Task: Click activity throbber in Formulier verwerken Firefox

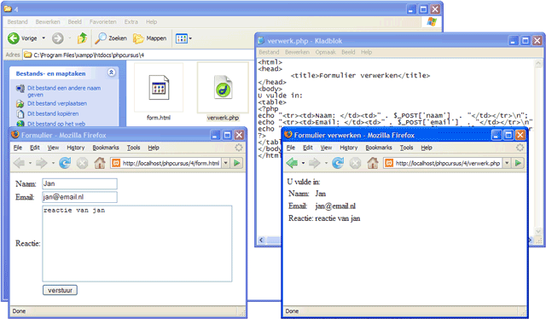Action: coord(520,148)
